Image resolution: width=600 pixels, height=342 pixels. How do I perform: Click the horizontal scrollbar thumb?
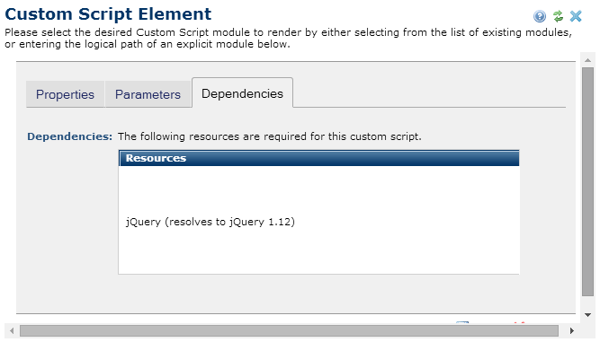289,330
